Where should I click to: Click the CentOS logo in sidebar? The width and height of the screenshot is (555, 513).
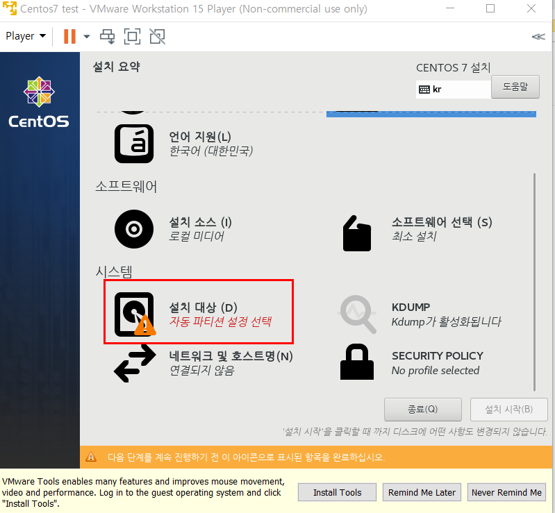coord(39,102)
